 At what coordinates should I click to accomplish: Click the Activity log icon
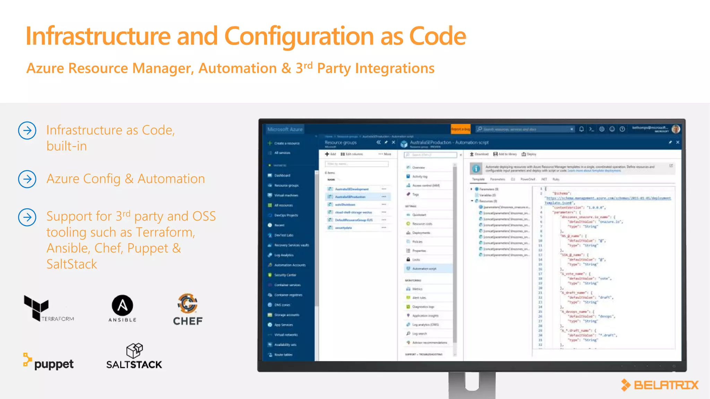408,176
